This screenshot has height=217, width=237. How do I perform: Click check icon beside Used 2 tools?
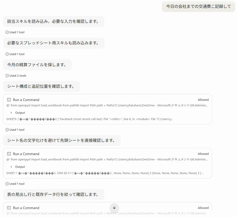pyautogui.click(x=7, y=76)
